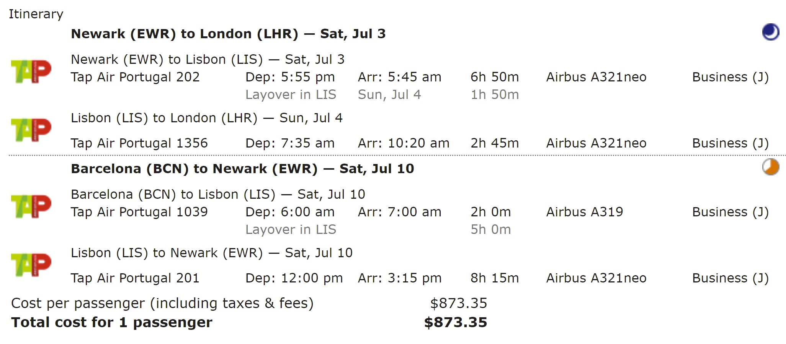Click TAP logo beside flight 1039
This screenshot has height=344, width=786.
tap(31, 206)
